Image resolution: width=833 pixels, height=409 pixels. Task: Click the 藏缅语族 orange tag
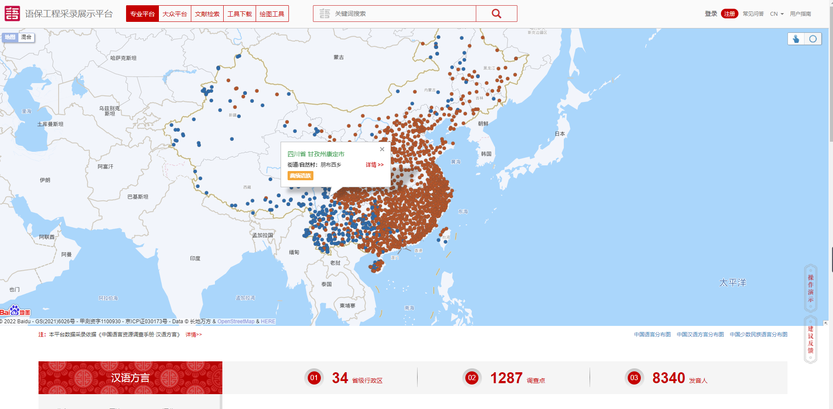point(300,176)
